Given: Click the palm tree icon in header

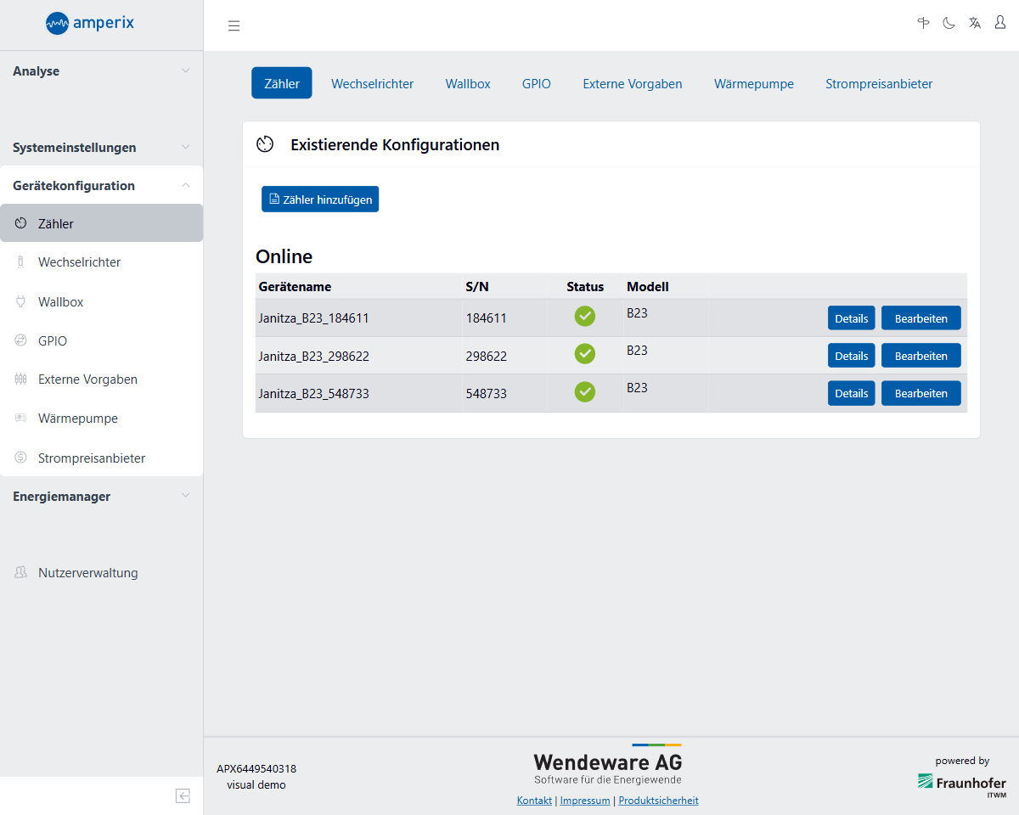Looking at the screenshot, I should coord(923,24).
